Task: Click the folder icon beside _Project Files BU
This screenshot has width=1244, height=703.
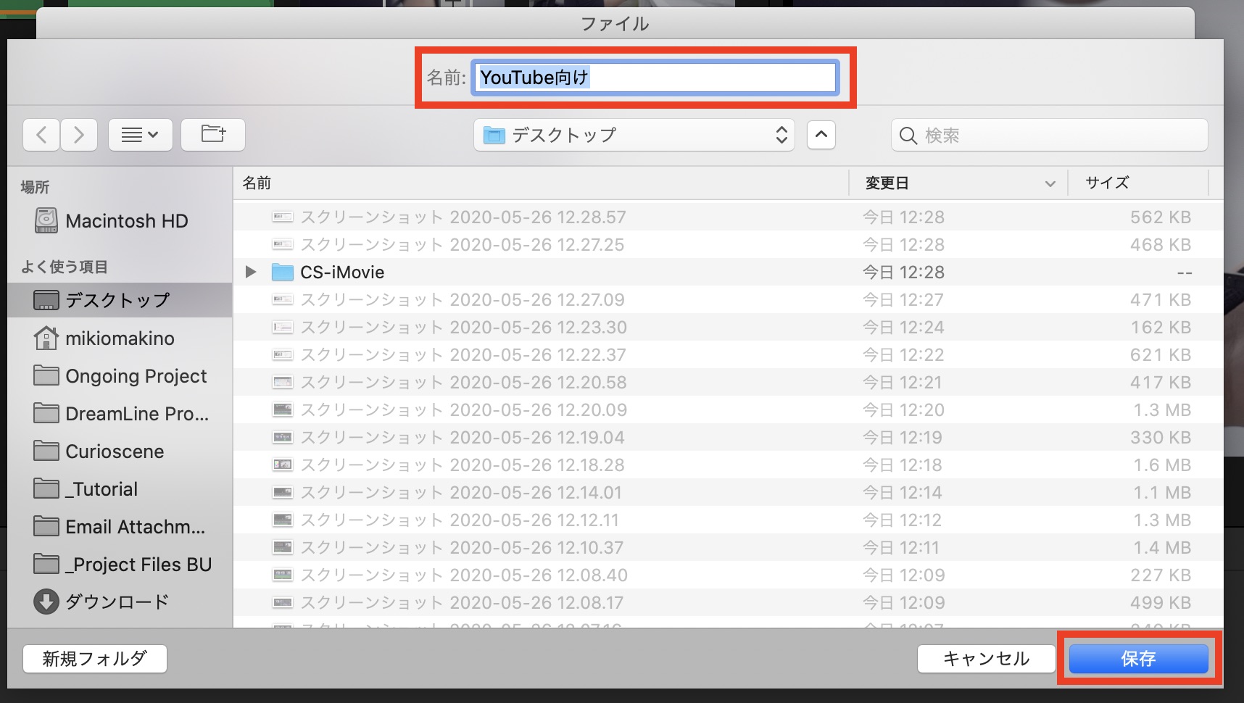Action: click(46, 564)
